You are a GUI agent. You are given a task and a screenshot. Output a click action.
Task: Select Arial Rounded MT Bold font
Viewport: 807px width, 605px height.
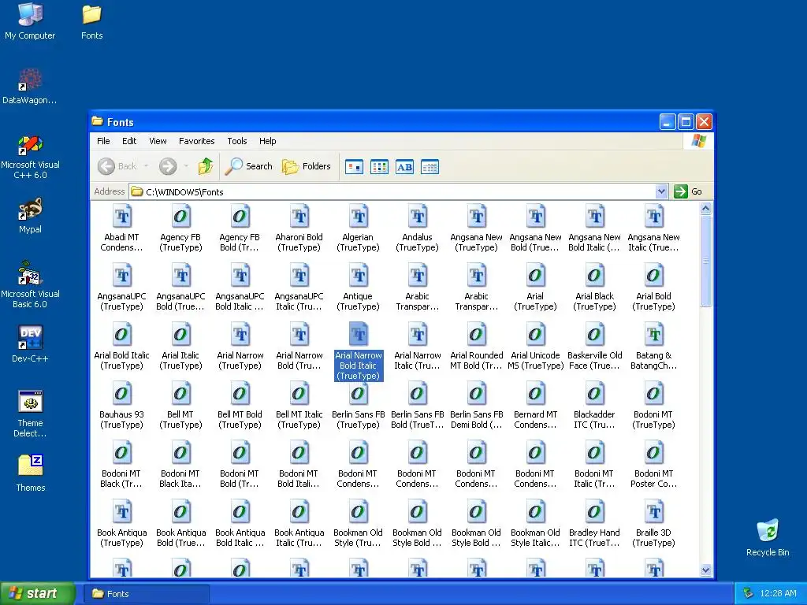477,347
